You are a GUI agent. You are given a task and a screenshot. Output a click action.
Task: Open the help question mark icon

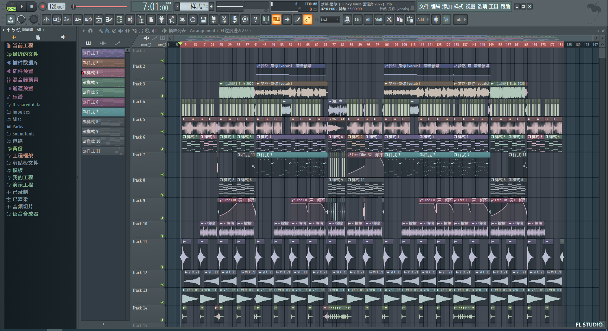tap(256, 20)
